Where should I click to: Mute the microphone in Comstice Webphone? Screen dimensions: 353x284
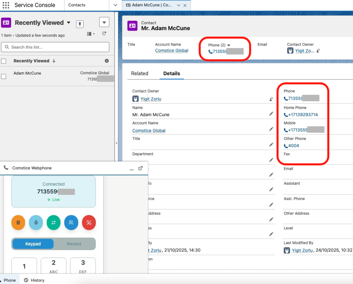pos(36,223)
